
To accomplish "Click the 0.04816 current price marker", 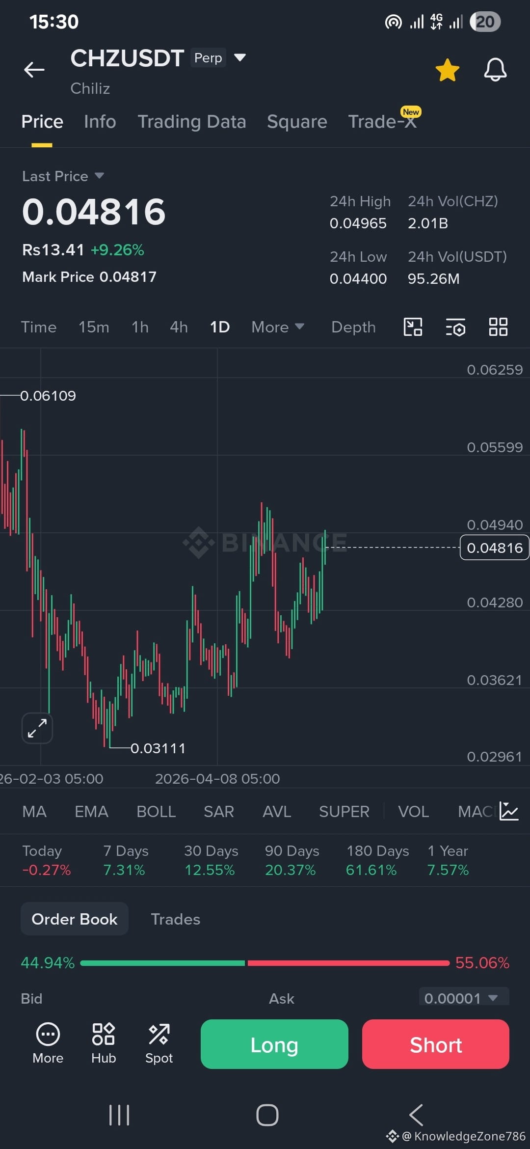I will coord(494,547).
